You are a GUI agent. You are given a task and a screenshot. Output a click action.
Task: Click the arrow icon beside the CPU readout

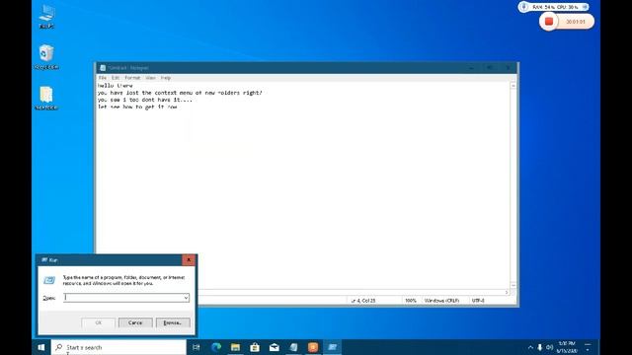tap(585, 7)
